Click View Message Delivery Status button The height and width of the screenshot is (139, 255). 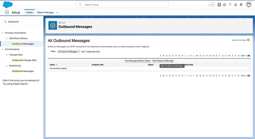pos(138,61)
